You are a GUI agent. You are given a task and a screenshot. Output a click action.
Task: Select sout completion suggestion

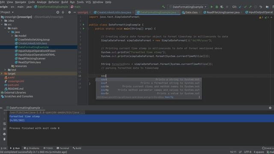149,80
